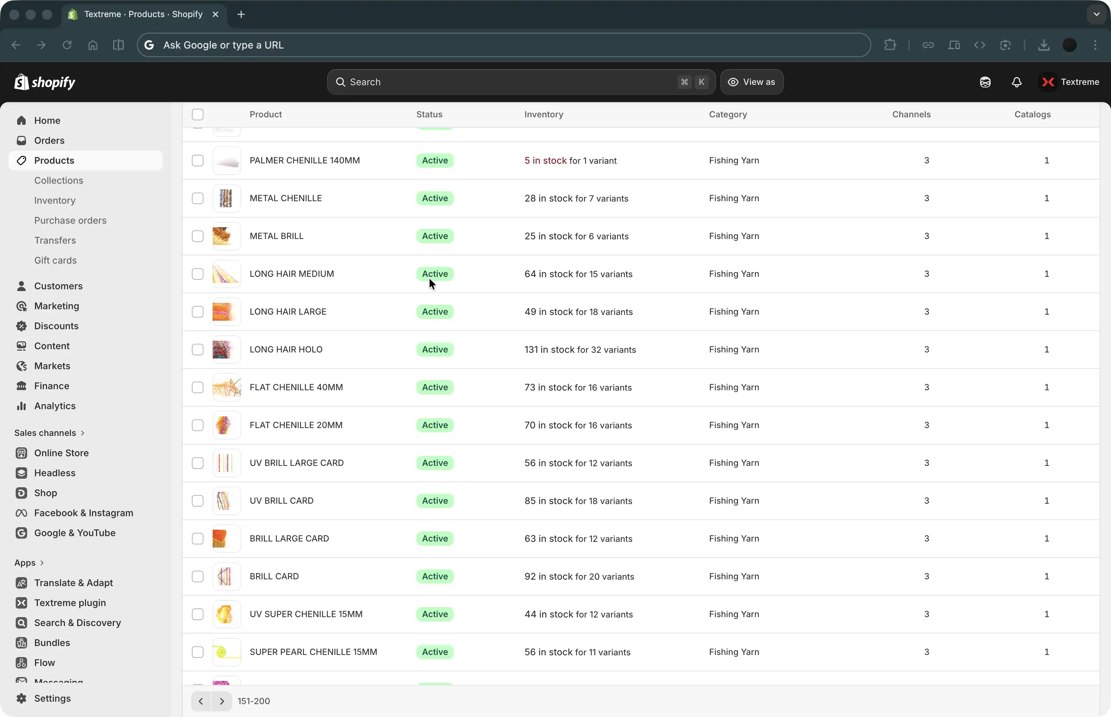
Task: Check the METAL BRILL product checkbox
Action: tap(197, 236)
